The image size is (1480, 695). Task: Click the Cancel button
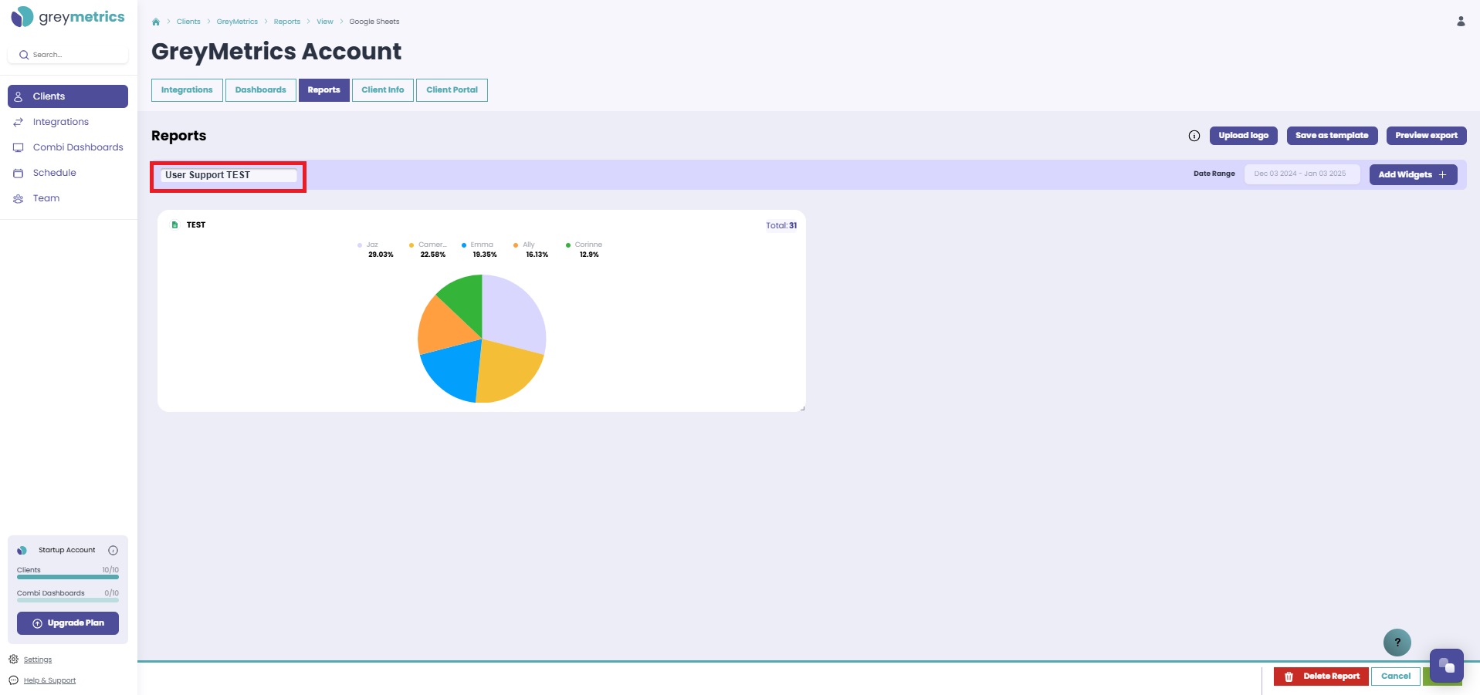point(1396,676)
